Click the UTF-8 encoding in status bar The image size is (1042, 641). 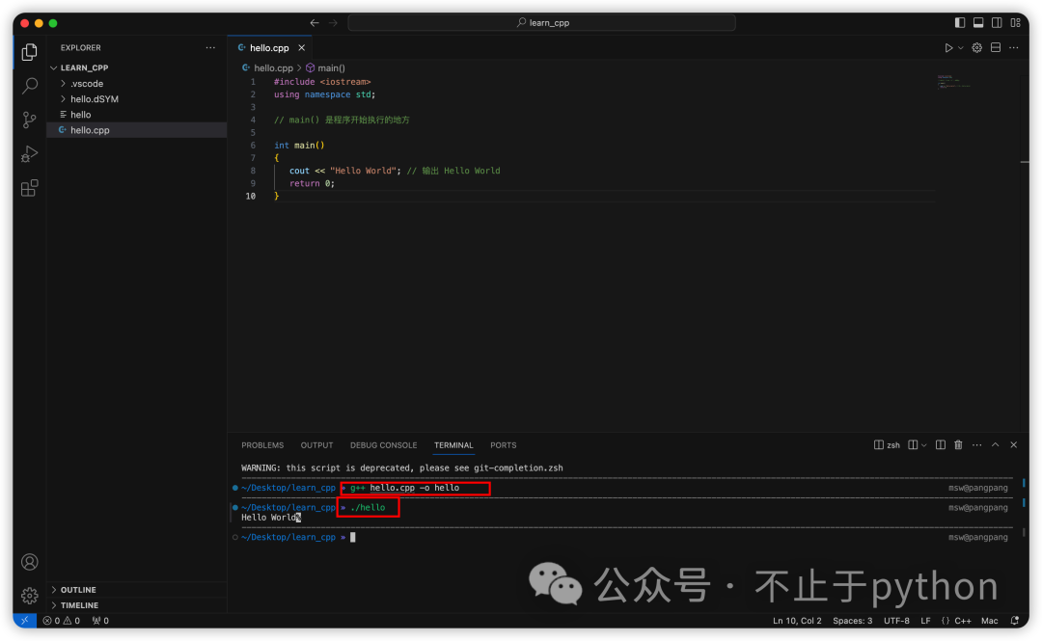click(x=896, y=621)
